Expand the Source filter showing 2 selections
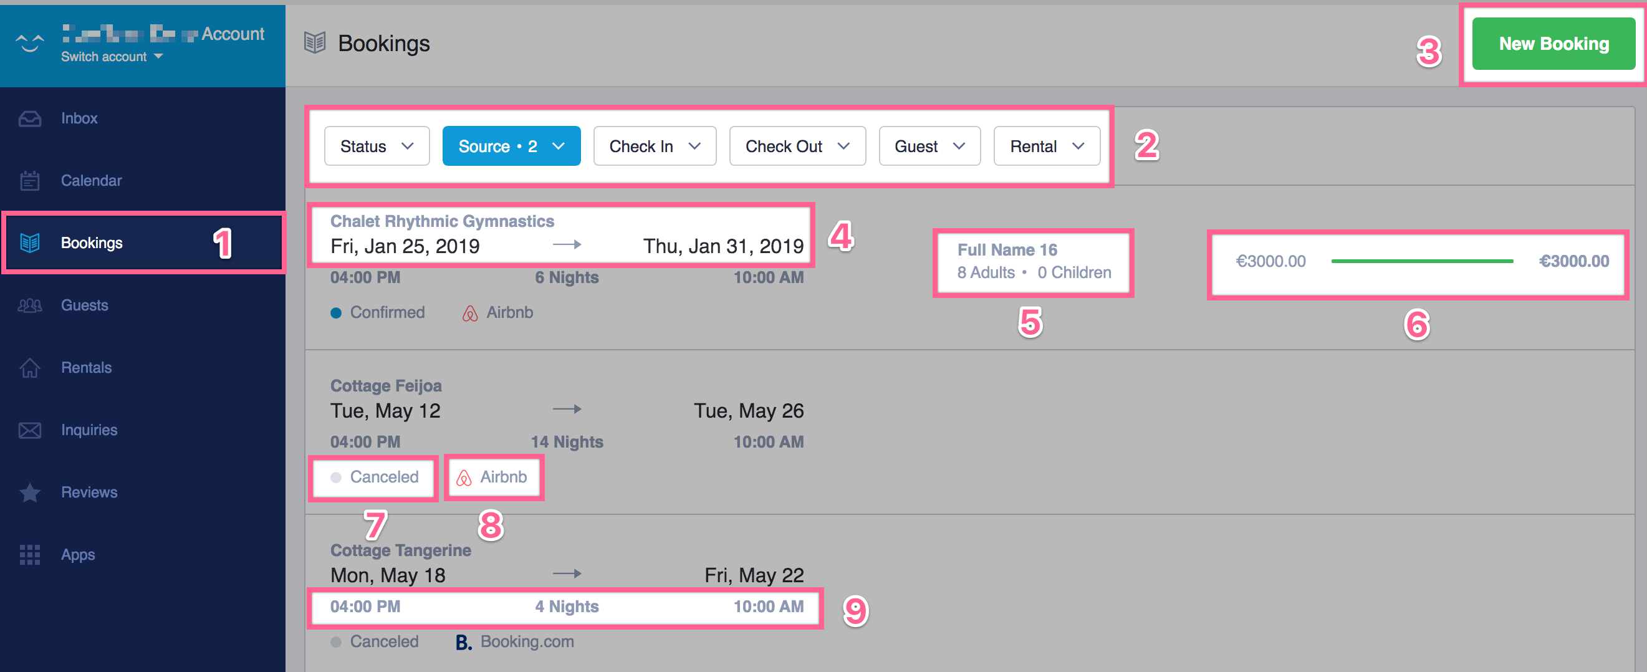Viewport: 1647px width, 672px height. tap(511, 146)
